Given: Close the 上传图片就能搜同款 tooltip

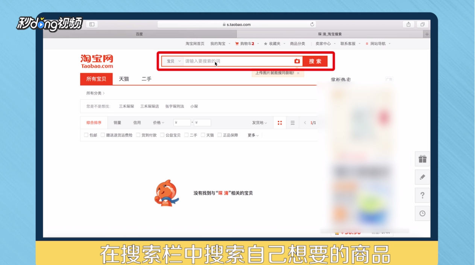Looking at the screenshot, I should [x=298, y=73].
